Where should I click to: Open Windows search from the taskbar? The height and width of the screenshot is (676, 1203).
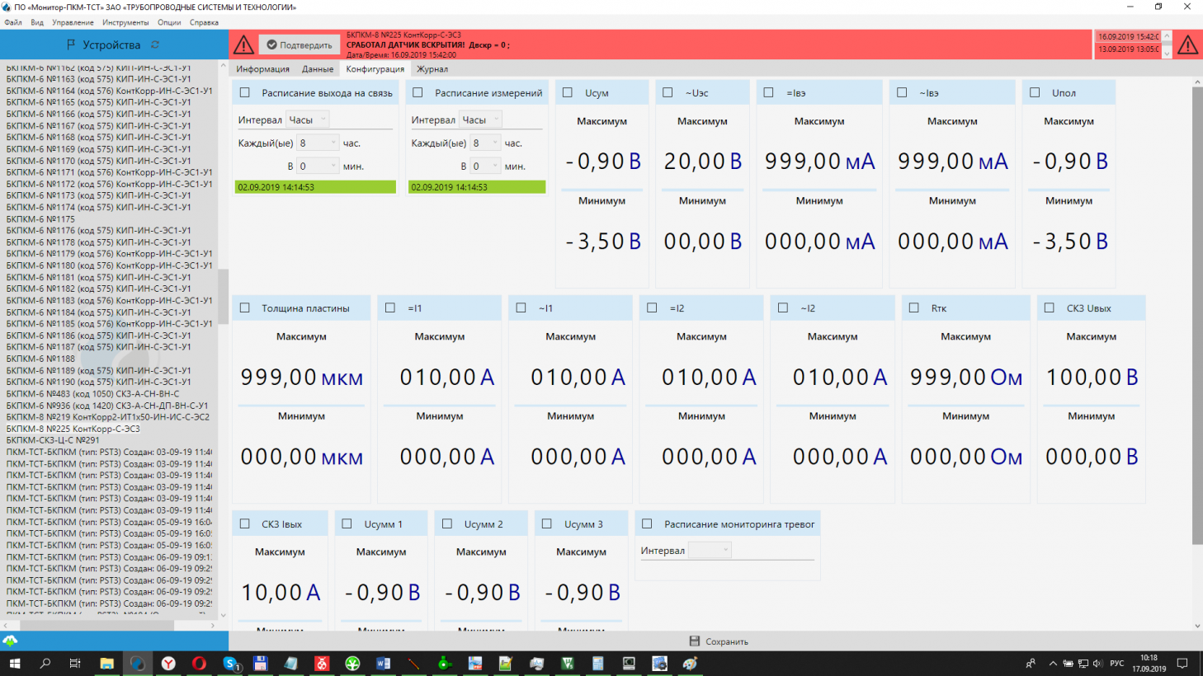click(x=45, y=663)
